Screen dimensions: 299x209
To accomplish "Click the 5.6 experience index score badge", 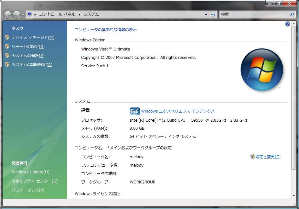I will [x=134, y=111].
